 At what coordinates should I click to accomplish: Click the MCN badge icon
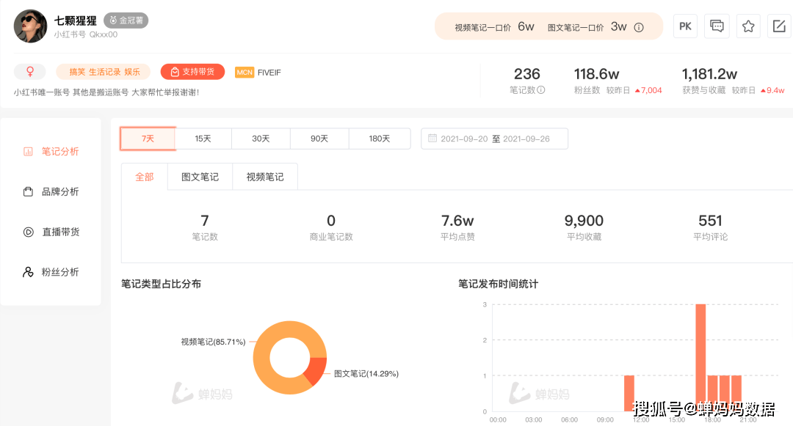pyautogui.click(x=245, y=72)
